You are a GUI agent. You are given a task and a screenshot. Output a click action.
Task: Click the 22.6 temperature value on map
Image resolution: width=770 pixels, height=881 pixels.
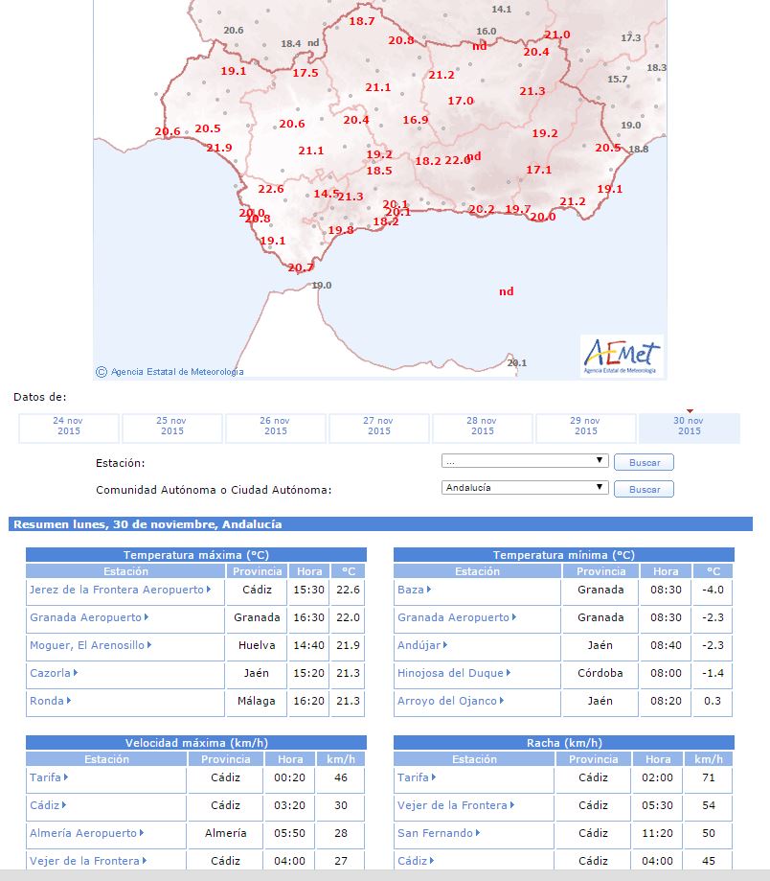(271, 190)
